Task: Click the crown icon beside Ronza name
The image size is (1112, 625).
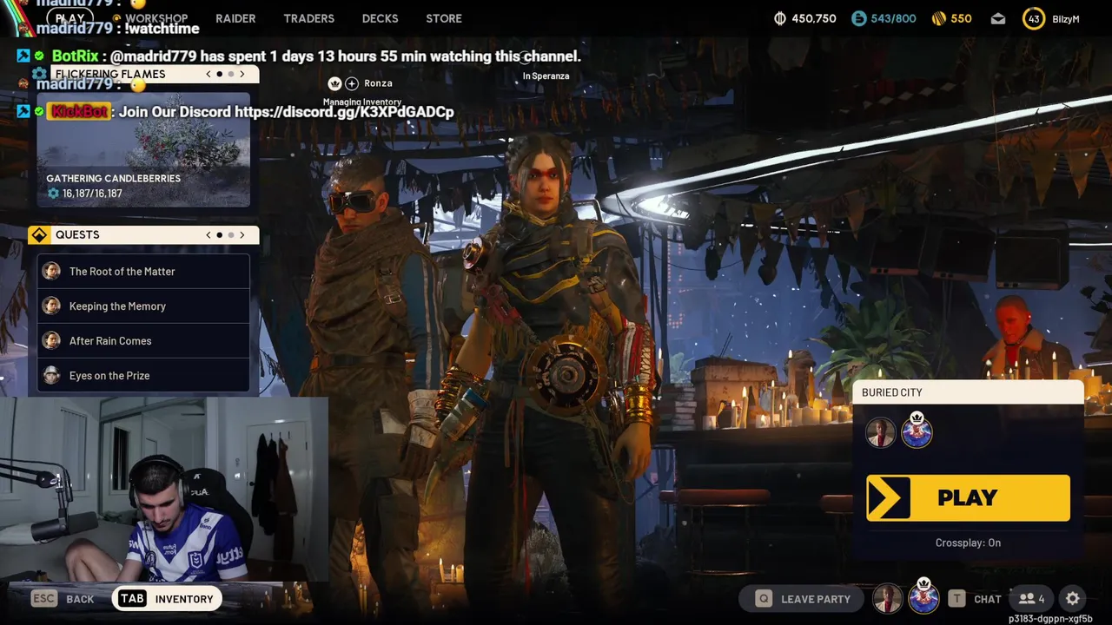Action: (x=334, y=83)
